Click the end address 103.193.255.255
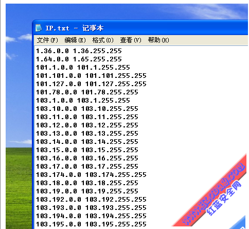This screenshot has width=249, height=229. pyautogui.click(x=116, y=208)
